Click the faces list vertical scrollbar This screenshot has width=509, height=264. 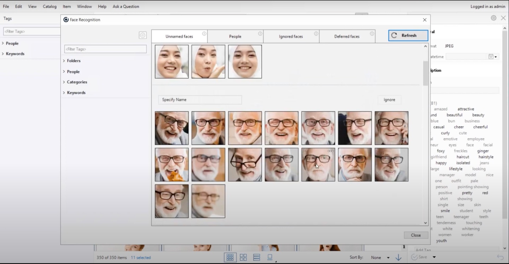(x=426, y=73)
